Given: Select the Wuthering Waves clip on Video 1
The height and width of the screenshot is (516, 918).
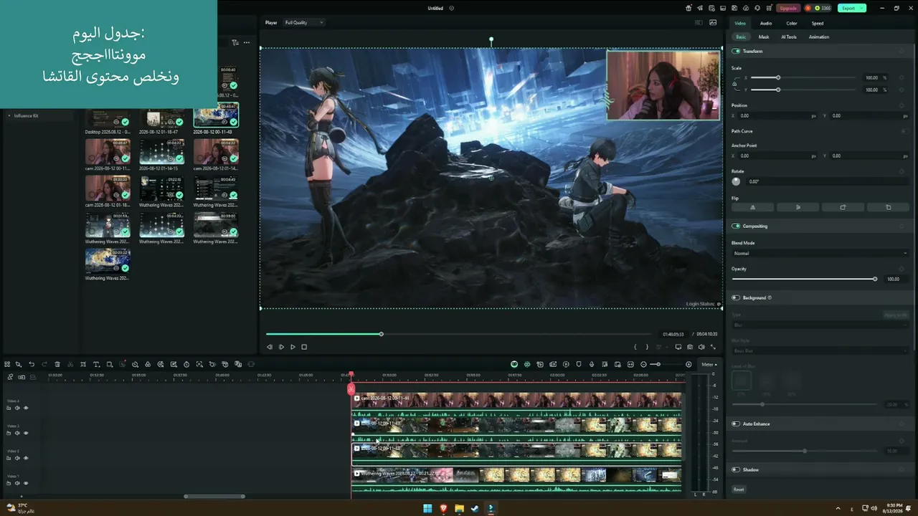Looking at the screenshot, I should [516, 475].
